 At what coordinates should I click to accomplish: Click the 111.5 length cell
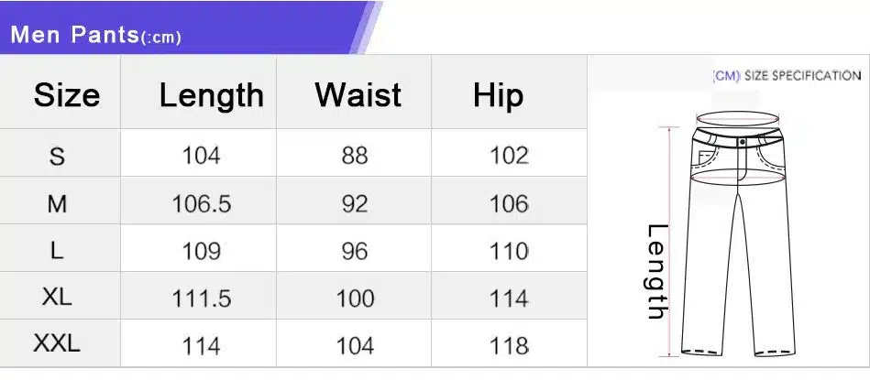202,299
